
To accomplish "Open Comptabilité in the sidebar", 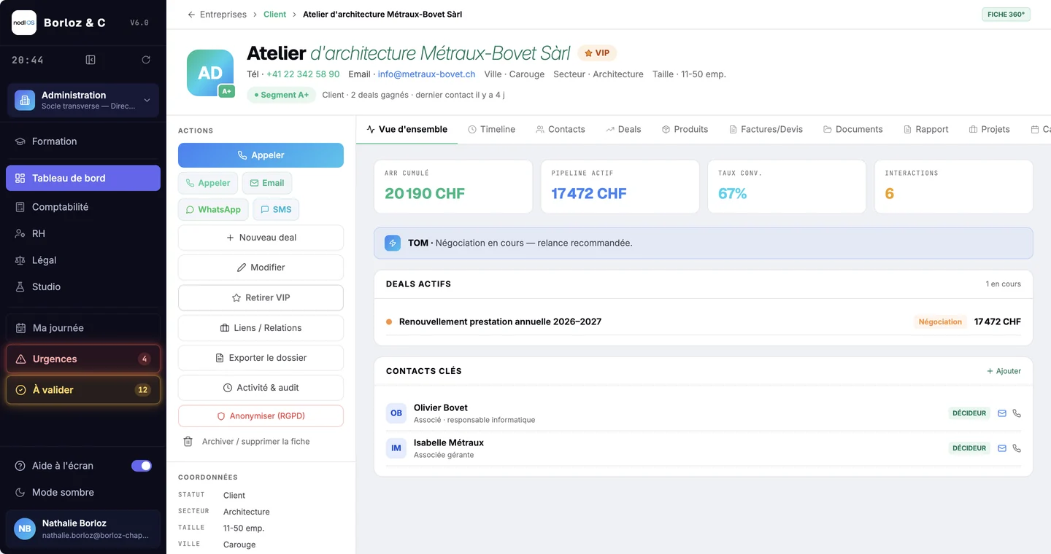I will [83, 207].
